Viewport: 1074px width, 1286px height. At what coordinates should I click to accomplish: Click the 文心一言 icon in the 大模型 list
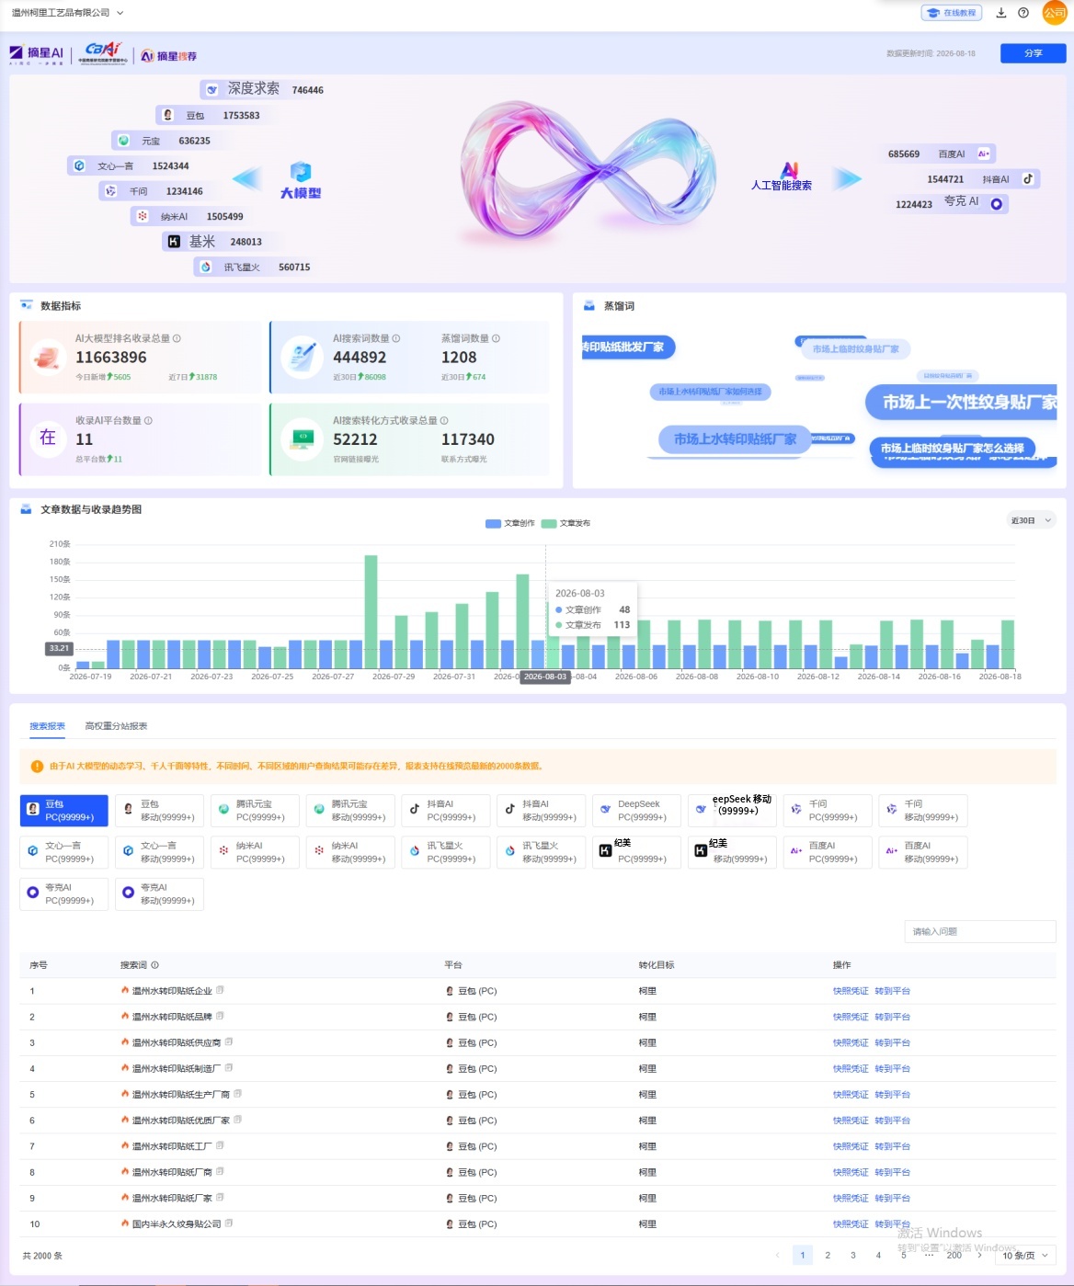tap(79, 165)
